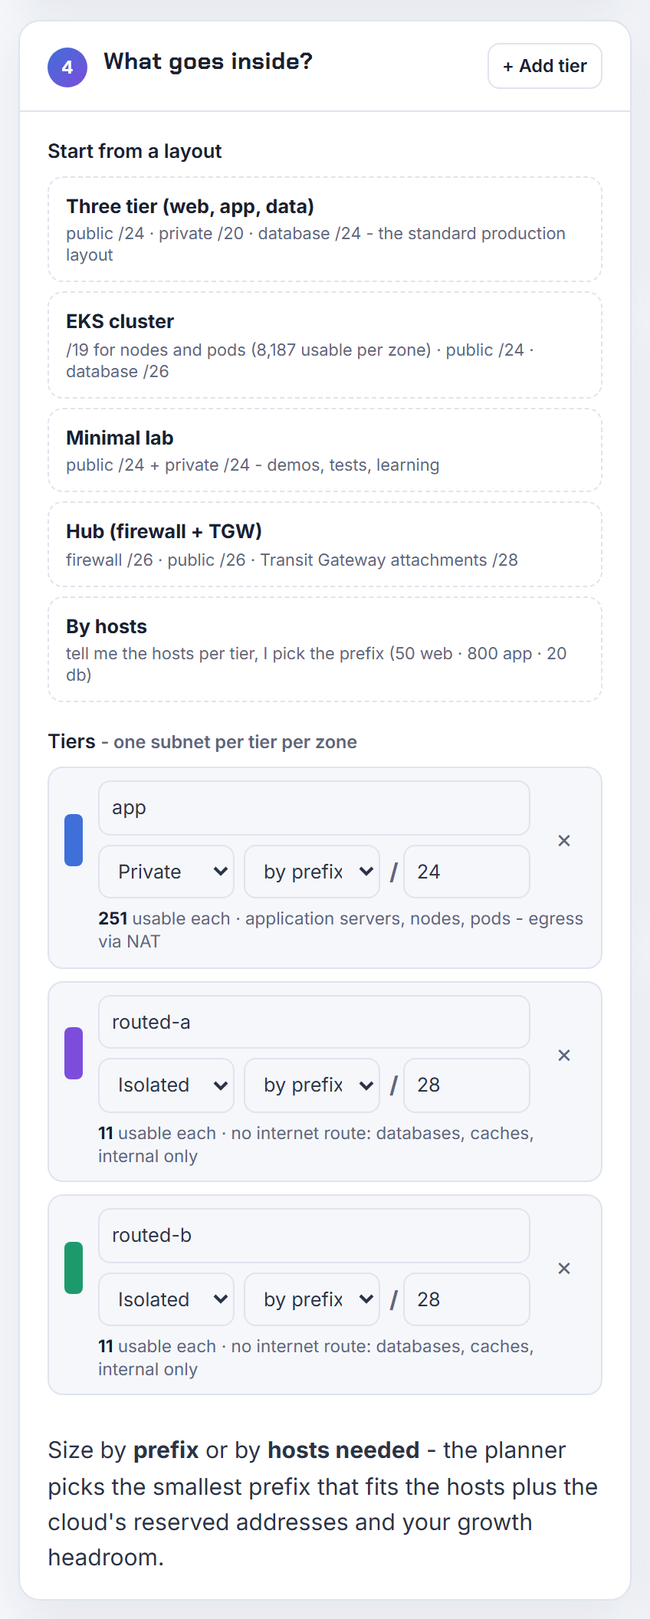
Task: Choose the Three tier (web, app, data) layout
Action: (325, 229)
